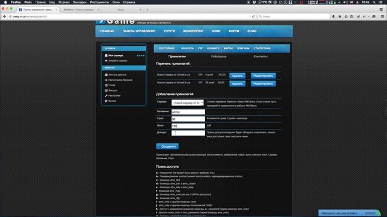The height and width of the screenshot is (217, 387).
Task: Select the 'Контакты' sub-tab
Action: 261,57
